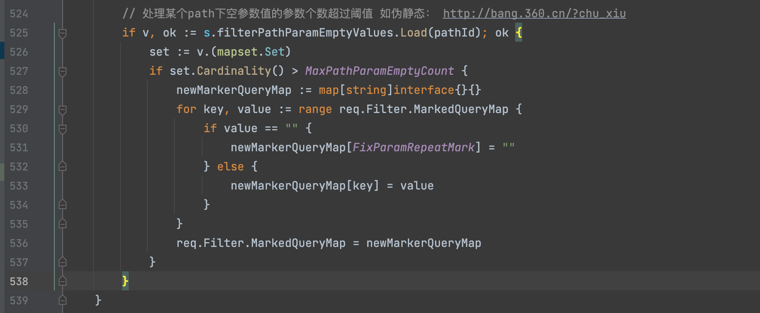The image size is (760, 313).
Task: Click the FixParamRepeatMark identifier
Action: (x=413, y=147)
